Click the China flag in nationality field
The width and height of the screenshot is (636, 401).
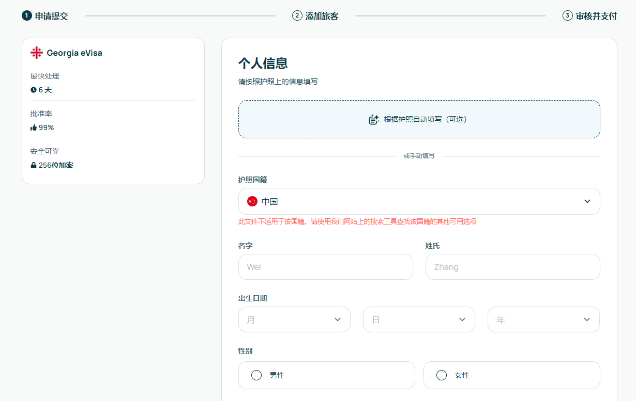[x=252, y=201]
